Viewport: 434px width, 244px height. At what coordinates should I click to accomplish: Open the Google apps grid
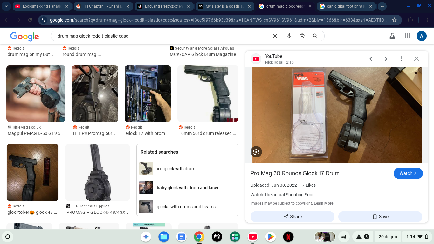coord(408,36)
